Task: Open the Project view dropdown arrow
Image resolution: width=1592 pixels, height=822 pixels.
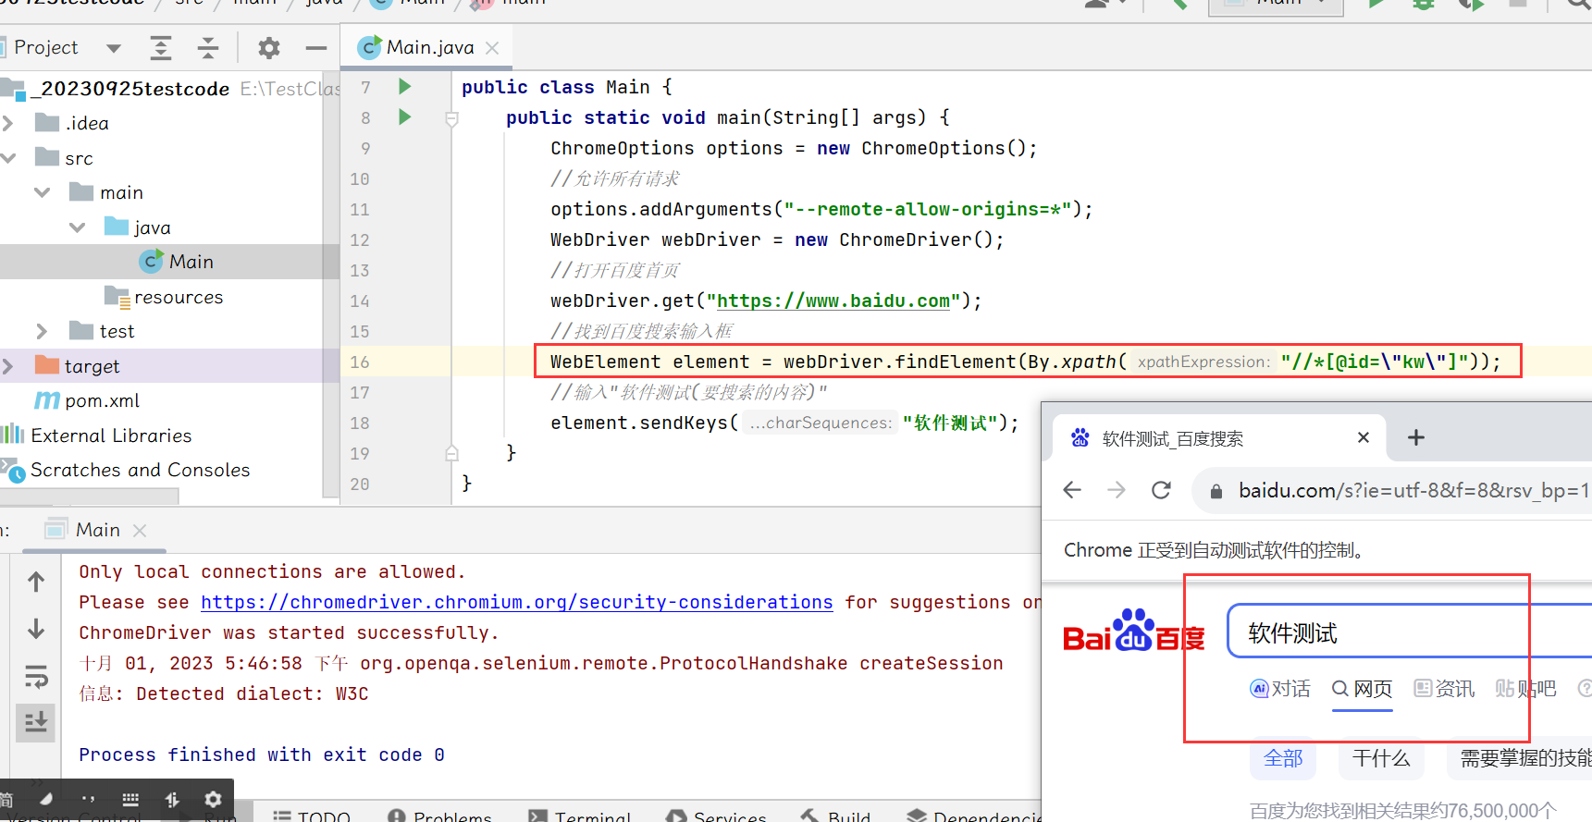Action: click(x=113, y=48)
